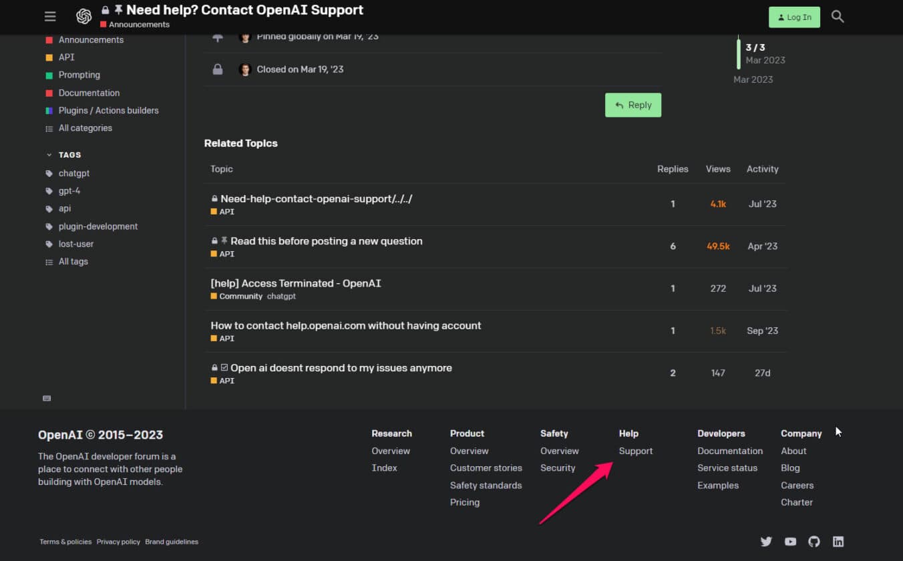
Task: Click the Reply button
Action: tap(633, 105)
